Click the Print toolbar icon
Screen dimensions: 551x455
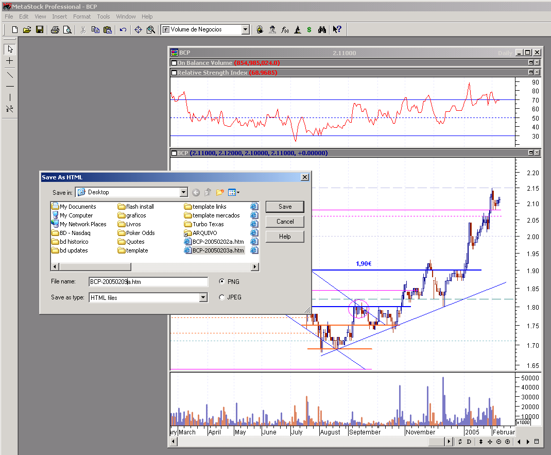(55, 30)
